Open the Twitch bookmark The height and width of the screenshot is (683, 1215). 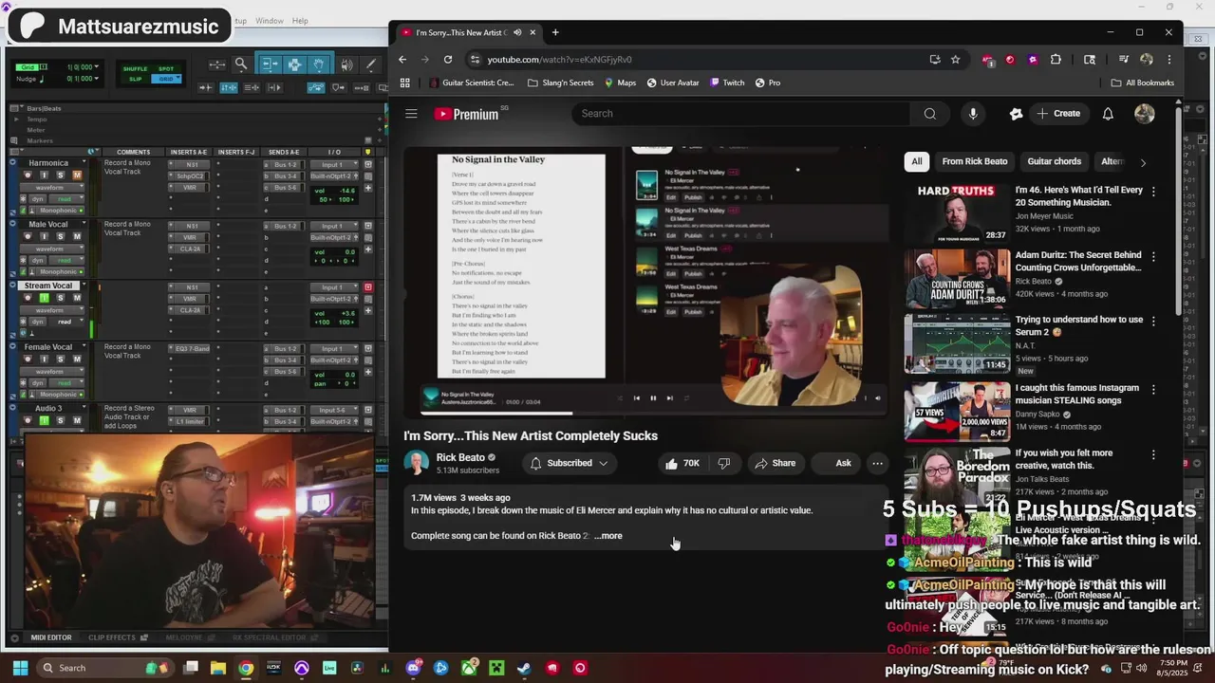726,83
